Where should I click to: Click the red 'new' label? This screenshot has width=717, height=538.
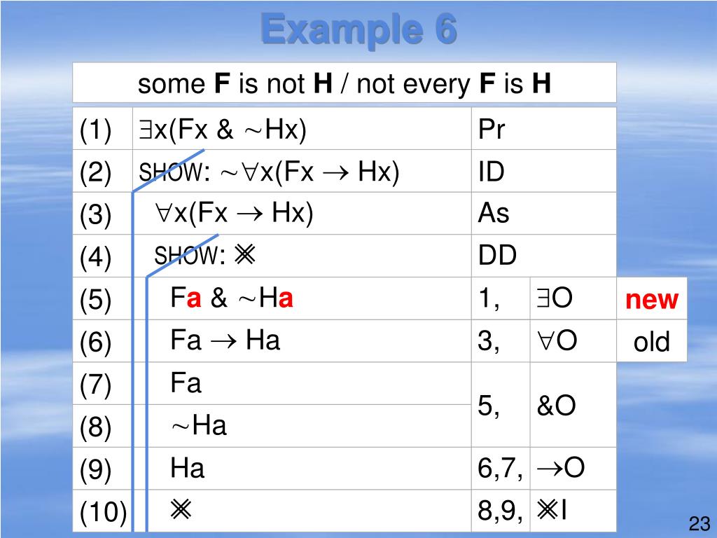pos(652,299)
